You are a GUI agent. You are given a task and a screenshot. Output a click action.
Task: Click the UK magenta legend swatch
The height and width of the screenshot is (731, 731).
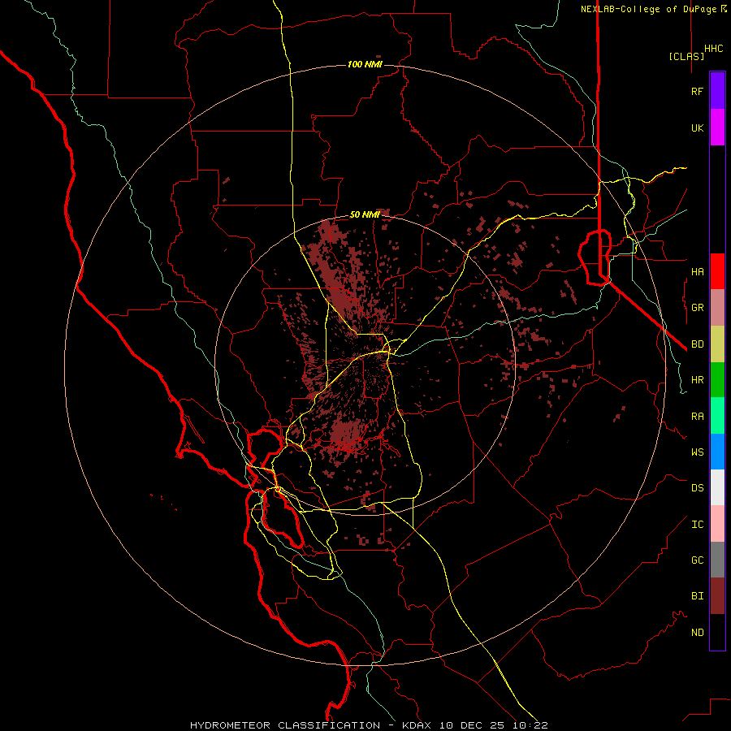[717, 128]
